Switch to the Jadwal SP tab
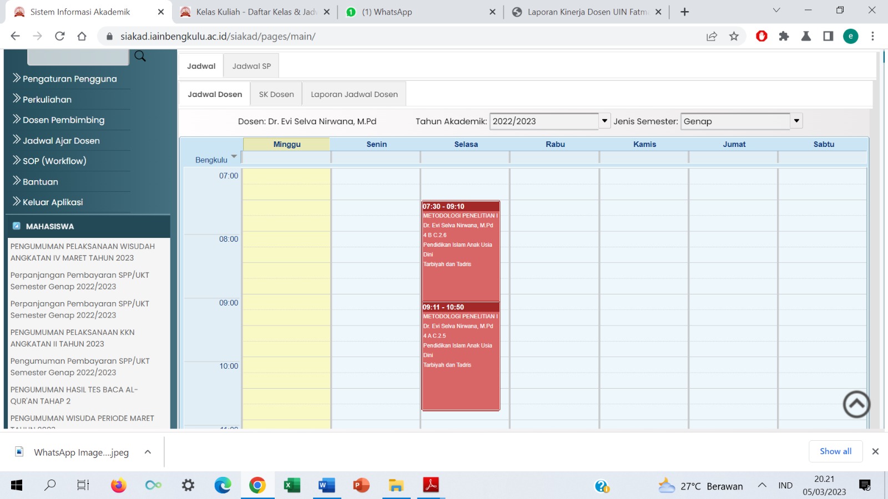888x499 pixels. [x=251, y=66]
